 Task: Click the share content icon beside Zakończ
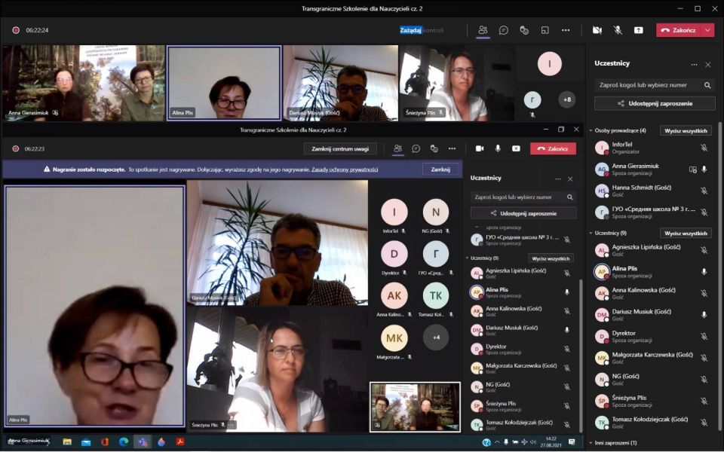tap(639, 30)
